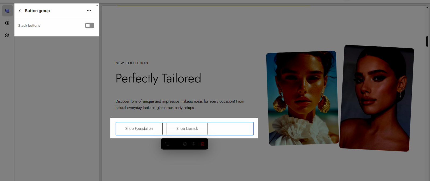Select the Discover tons of unique description paragraph

(x=180, y=104)
